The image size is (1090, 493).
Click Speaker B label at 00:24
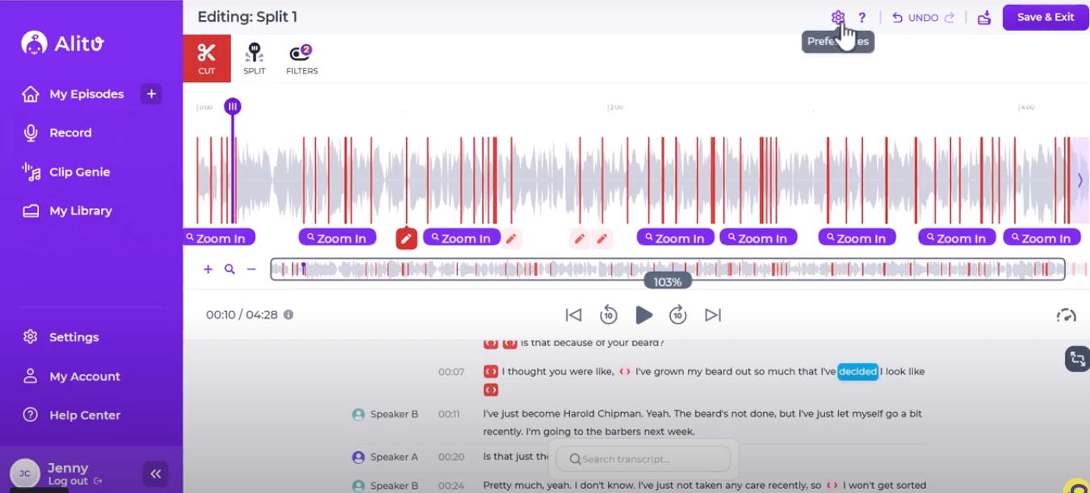(x=394, y=486)
